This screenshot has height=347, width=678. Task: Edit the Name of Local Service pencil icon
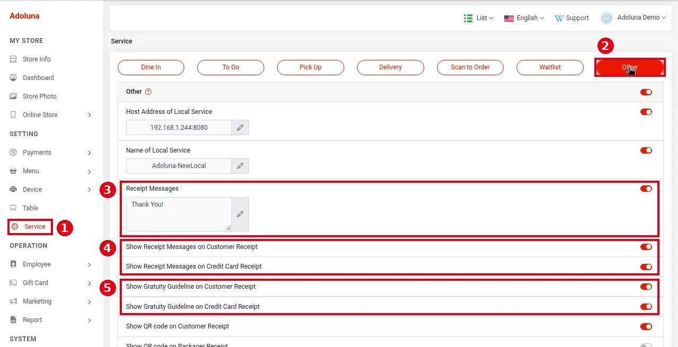tap(240, 166)
